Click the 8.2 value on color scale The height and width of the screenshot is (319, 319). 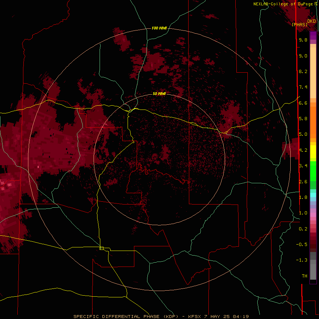303,71
